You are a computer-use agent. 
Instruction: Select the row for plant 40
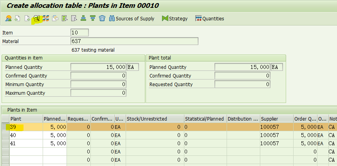tap(5, 135)
